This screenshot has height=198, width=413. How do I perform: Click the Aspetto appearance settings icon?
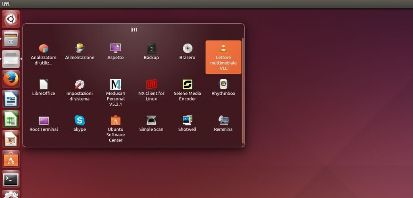(x=115, y=49)
